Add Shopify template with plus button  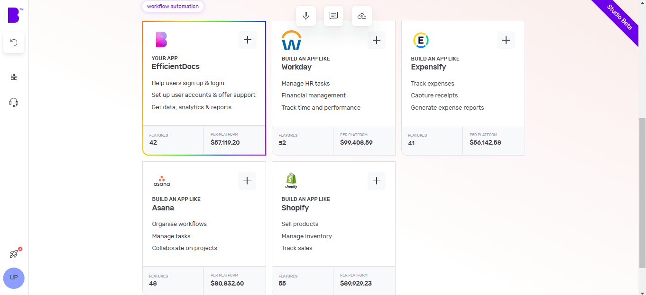point(377,181)
